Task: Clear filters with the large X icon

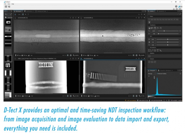Action: [x=149, y=22]
